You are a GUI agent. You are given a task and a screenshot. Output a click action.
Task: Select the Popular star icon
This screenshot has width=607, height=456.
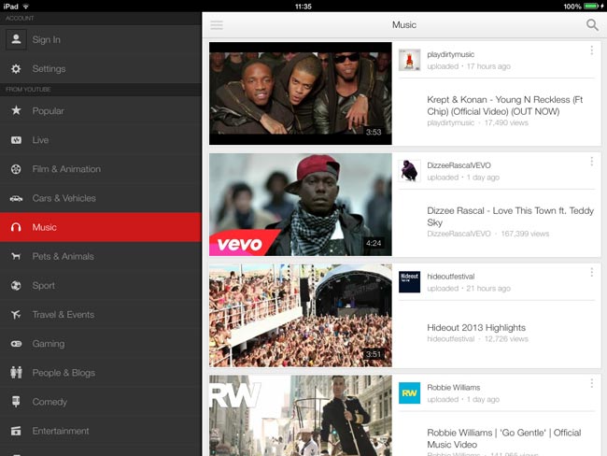pyautogui.click(x=16, y=111)
